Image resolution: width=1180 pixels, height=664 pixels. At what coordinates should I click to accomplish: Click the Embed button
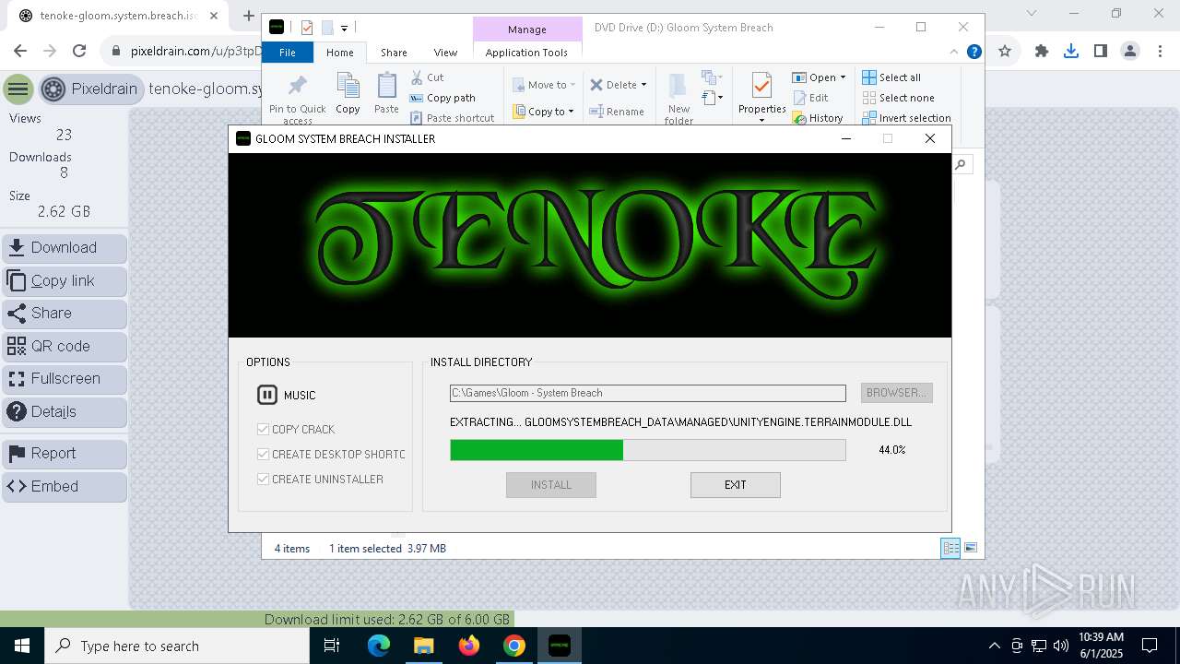pos(65,487)
